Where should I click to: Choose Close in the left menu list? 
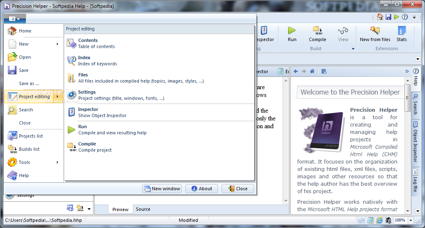click(x=34, y=123)
